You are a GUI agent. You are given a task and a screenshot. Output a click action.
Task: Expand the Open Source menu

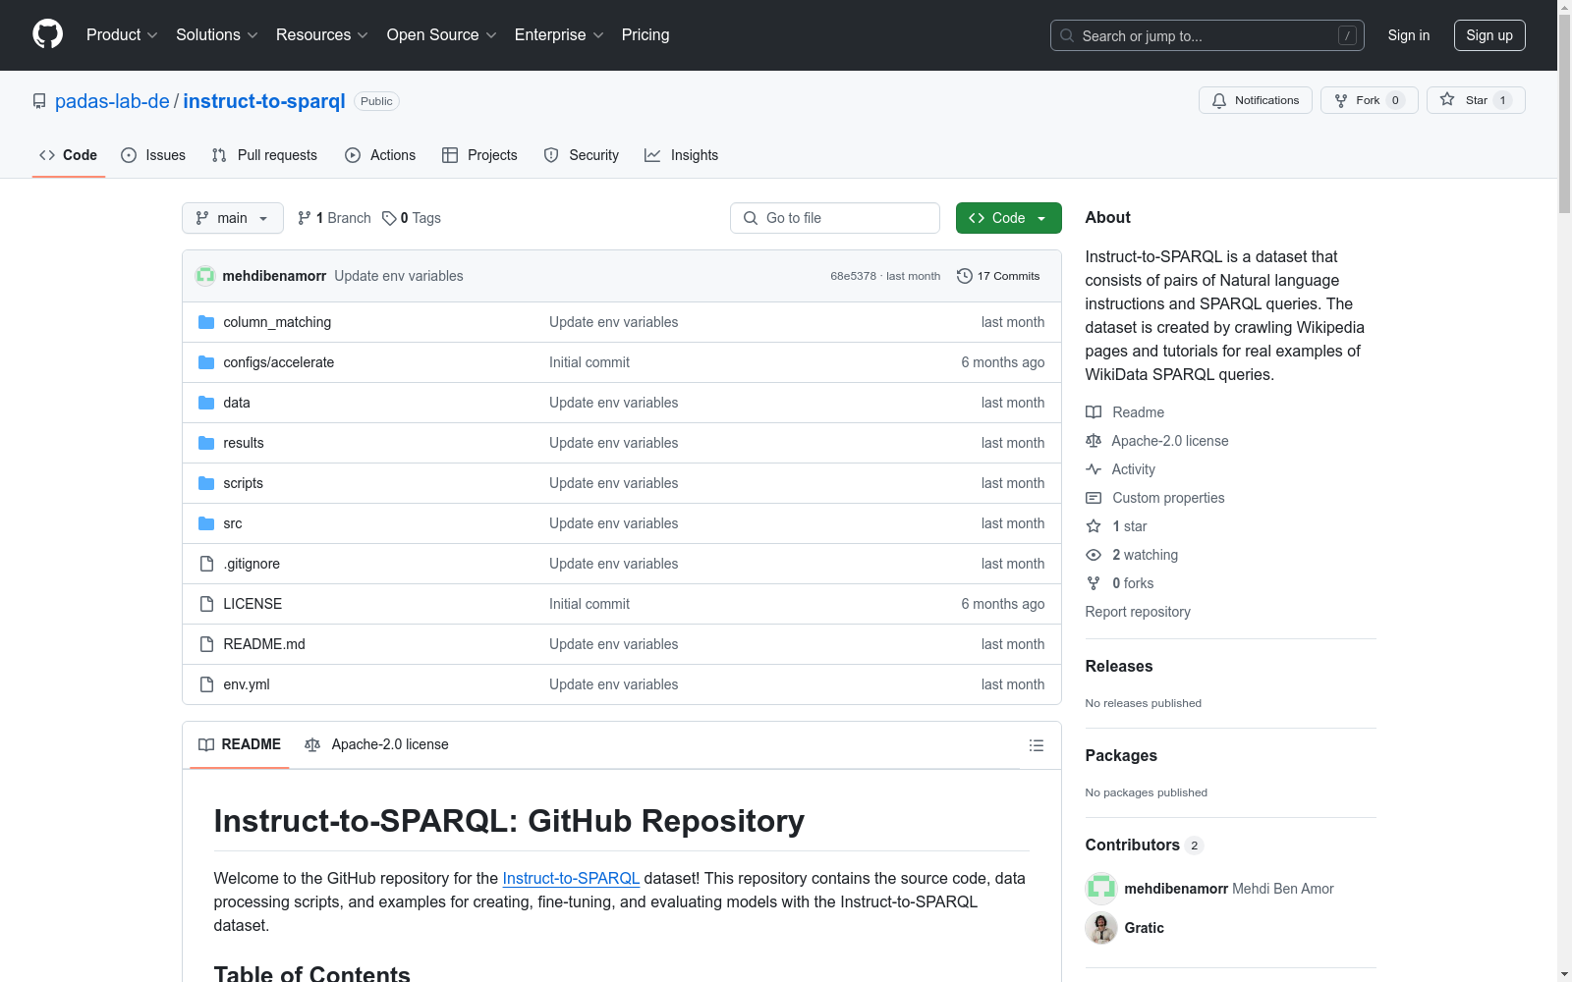point(442,35)
